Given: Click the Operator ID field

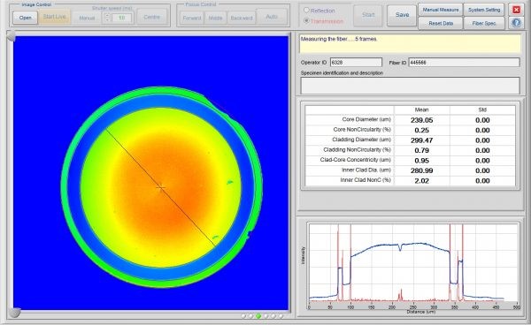Looking at the screenshot, I should (x=356, y=63).
